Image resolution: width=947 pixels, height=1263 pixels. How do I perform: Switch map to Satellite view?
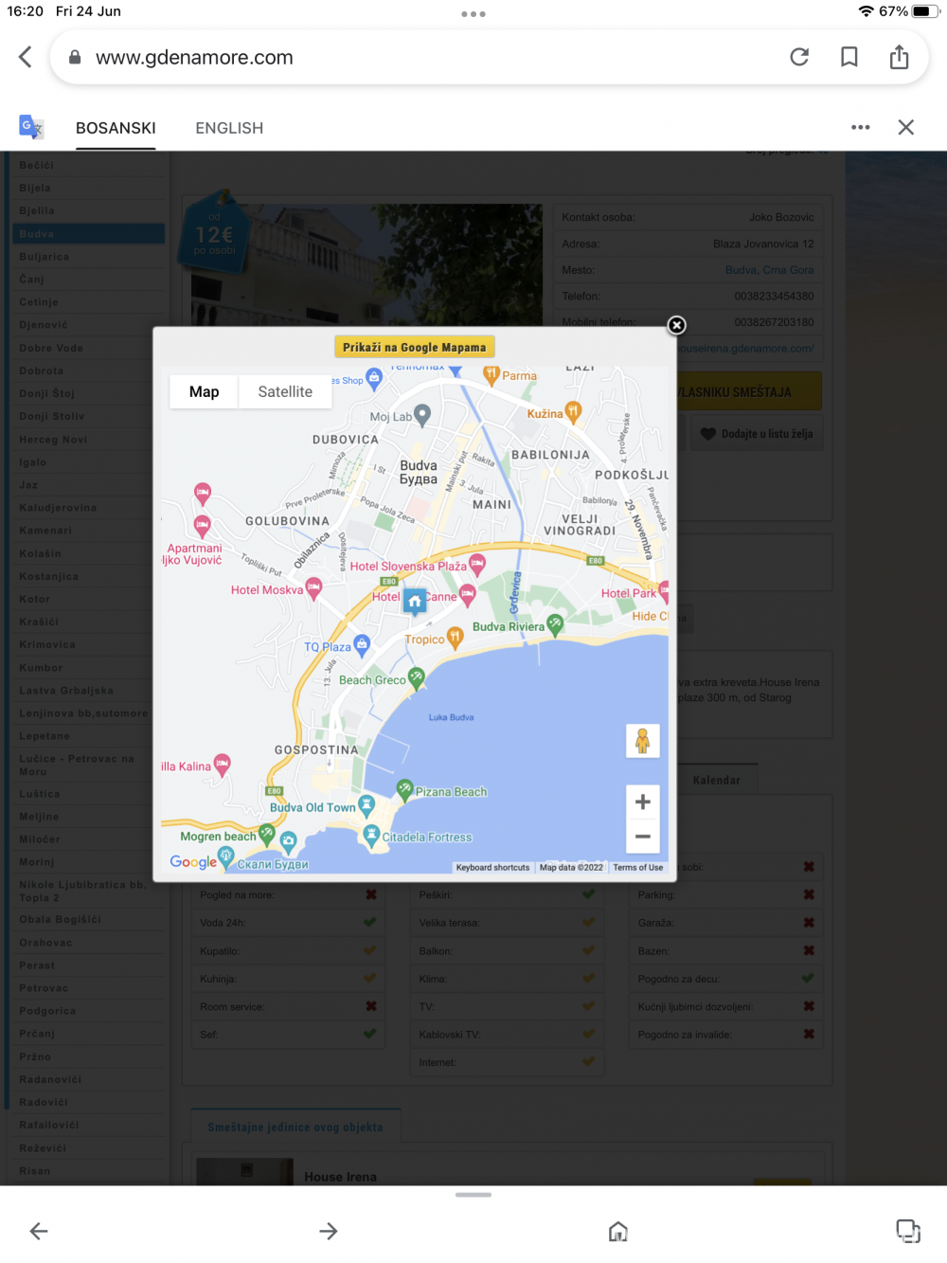coord(285,391)
